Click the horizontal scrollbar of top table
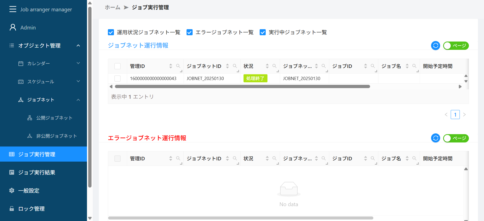This screenshot has width=484, height=221. pyautogui.click(x=242, y=87)
